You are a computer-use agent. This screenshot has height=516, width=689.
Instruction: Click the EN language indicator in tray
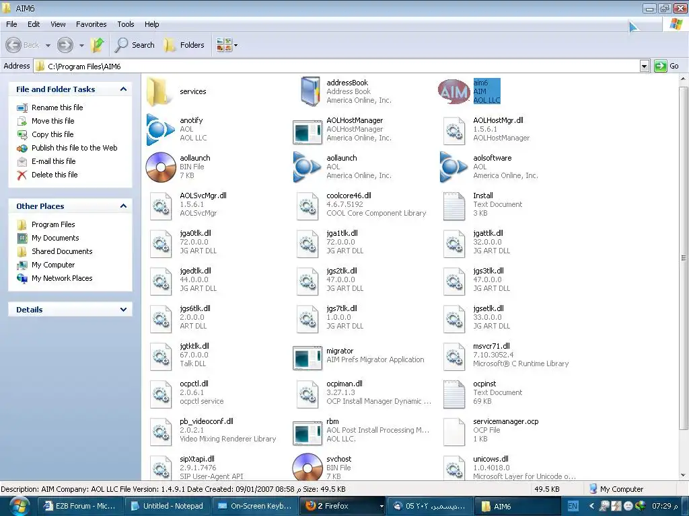573,506
